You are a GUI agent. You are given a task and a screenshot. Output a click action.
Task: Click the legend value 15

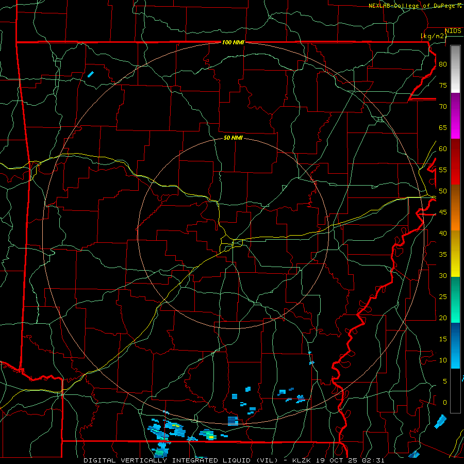[x=443, y=339]
